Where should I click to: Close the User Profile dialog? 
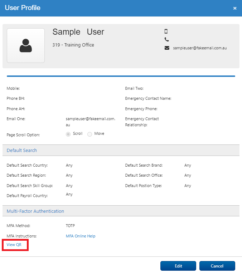tap(235, 8)
